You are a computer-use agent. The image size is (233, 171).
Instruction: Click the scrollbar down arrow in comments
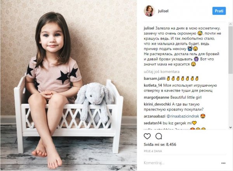click(230, 127)
